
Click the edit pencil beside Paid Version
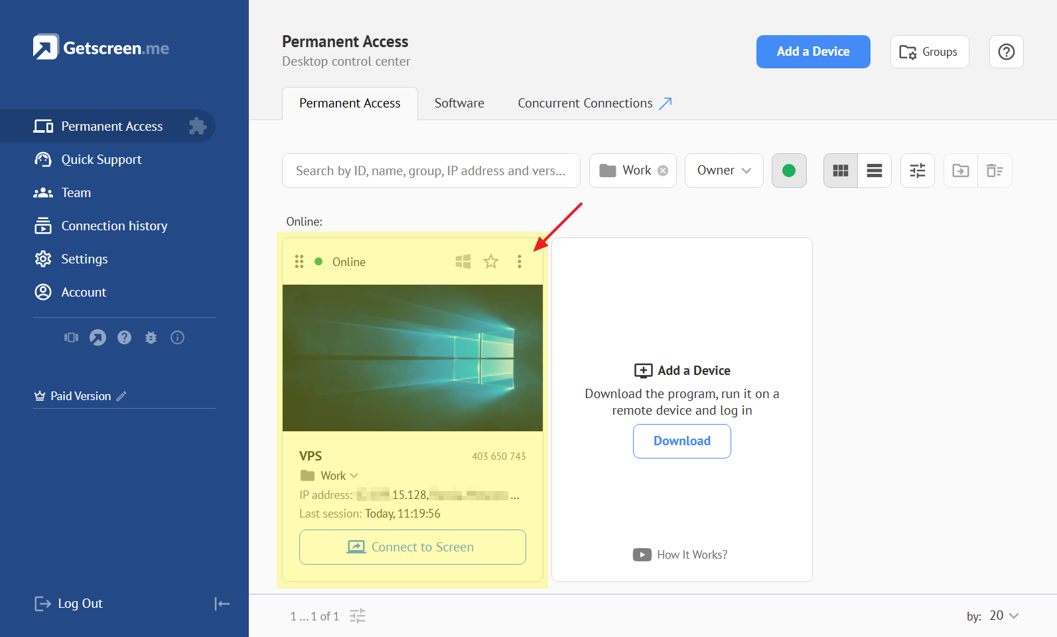tap(121, 396)
